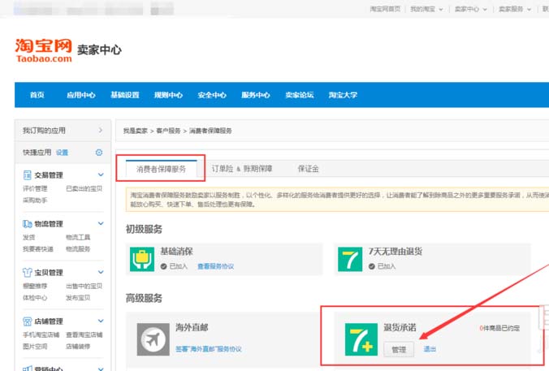Viewport: 549px width, 371px height.
Task: Click the 营销中心 icon in the sidebar
Action: [x=28, y=369]
